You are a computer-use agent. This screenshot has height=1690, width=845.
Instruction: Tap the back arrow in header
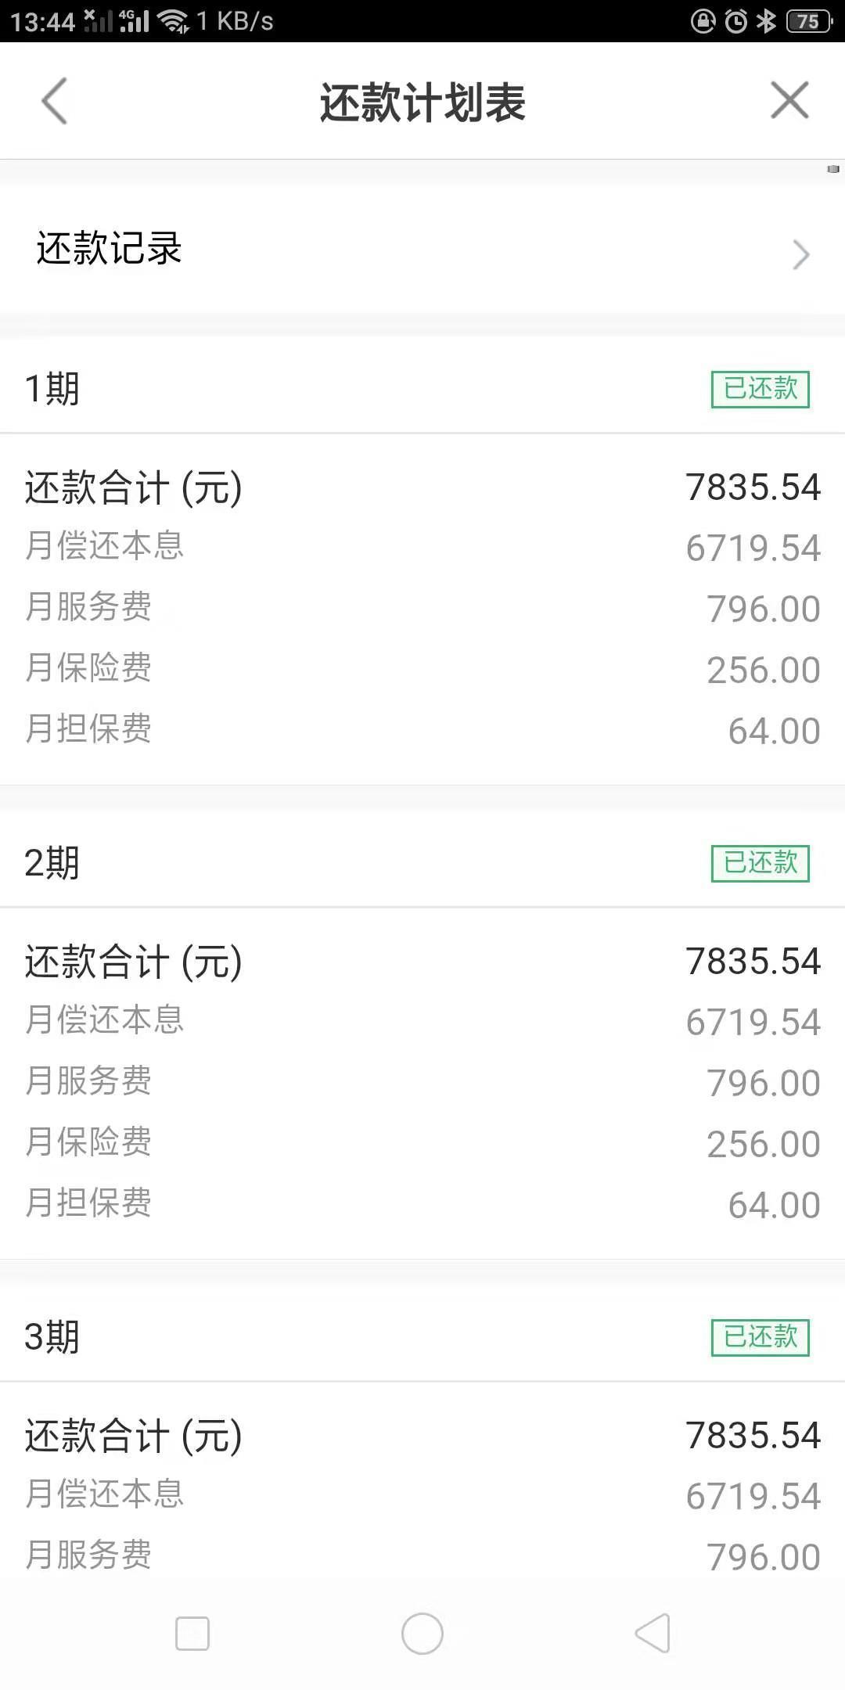pyautogui.click(x=55, y=101)
